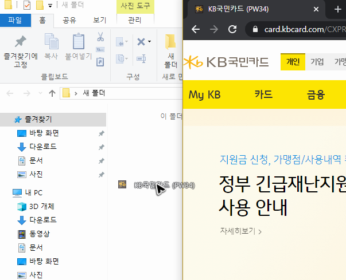Open the Delete options dropdown arrow

click(149, 42)
